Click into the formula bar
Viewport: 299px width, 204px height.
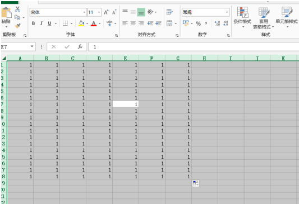(194, 47)
